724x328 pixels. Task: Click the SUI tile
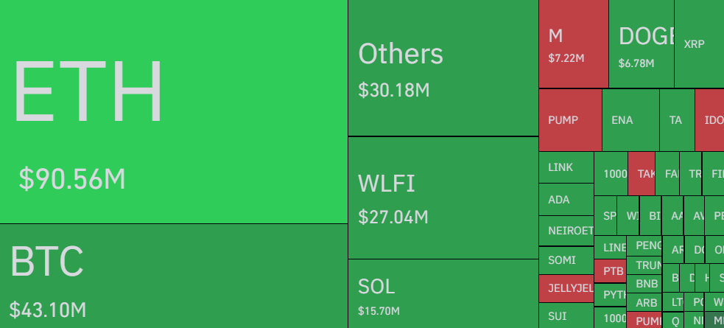[x=566, y=315]
